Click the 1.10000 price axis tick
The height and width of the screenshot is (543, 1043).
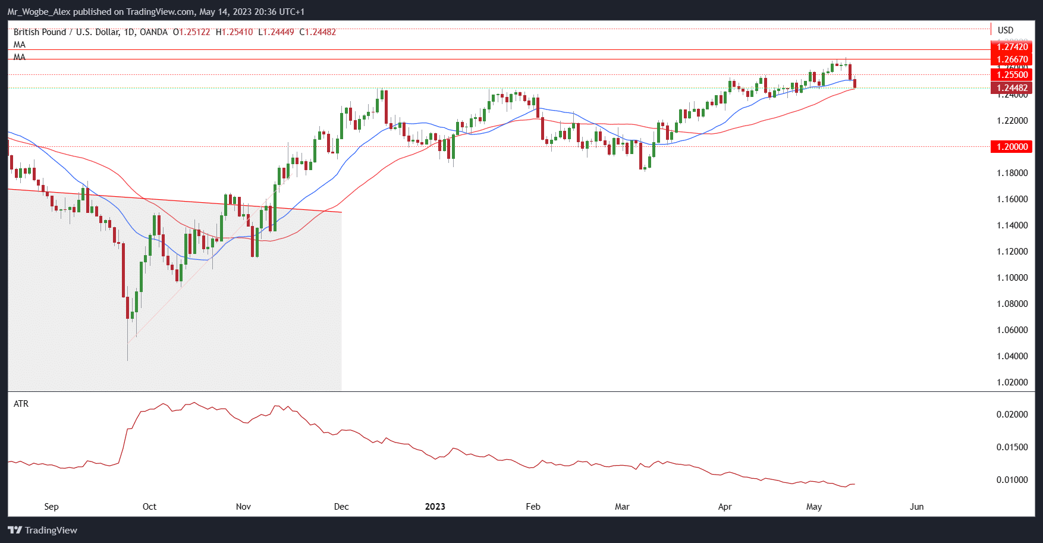1012,278
